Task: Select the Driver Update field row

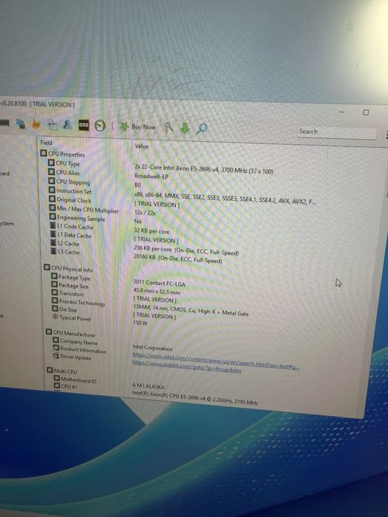Action: (x=72, y=357)
